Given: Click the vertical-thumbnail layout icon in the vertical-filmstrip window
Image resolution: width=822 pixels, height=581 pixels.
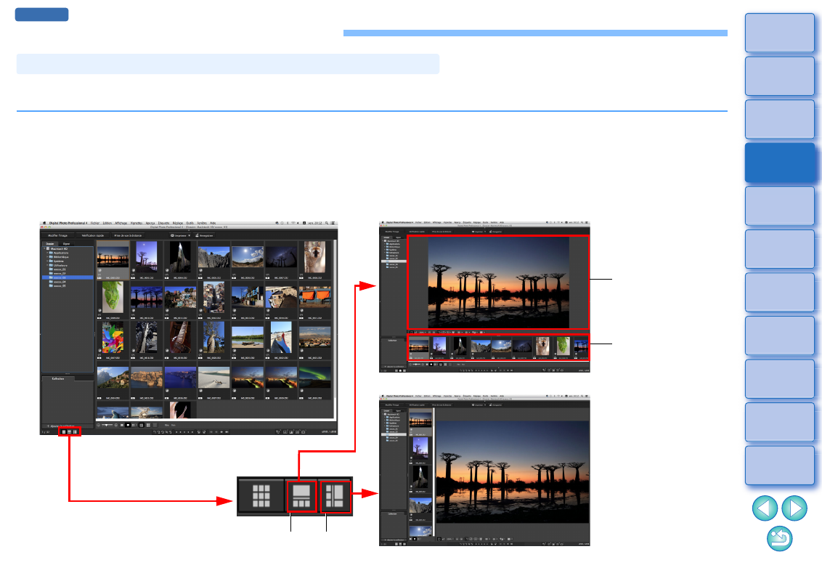Looking at the screenshot, I should [404, 544].
